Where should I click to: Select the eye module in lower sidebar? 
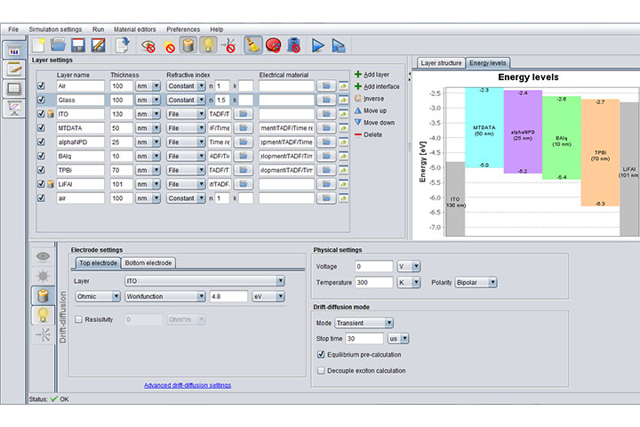43,256
